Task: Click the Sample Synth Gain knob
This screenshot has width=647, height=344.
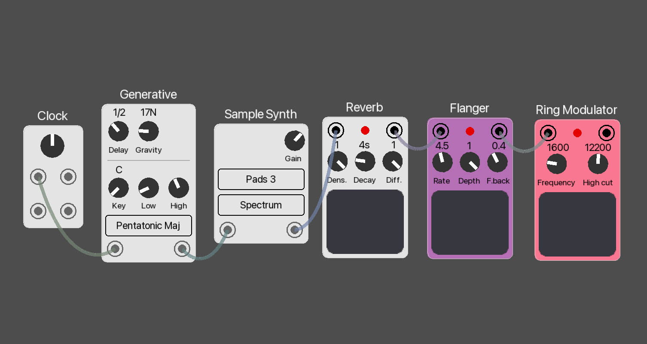Action: point(294,141)
